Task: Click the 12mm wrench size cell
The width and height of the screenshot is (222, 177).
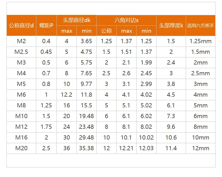Action: pos(200,148)
